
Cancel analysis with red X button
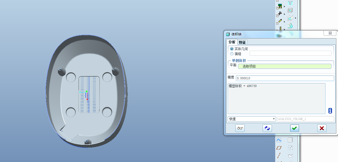tap(322, 128)
